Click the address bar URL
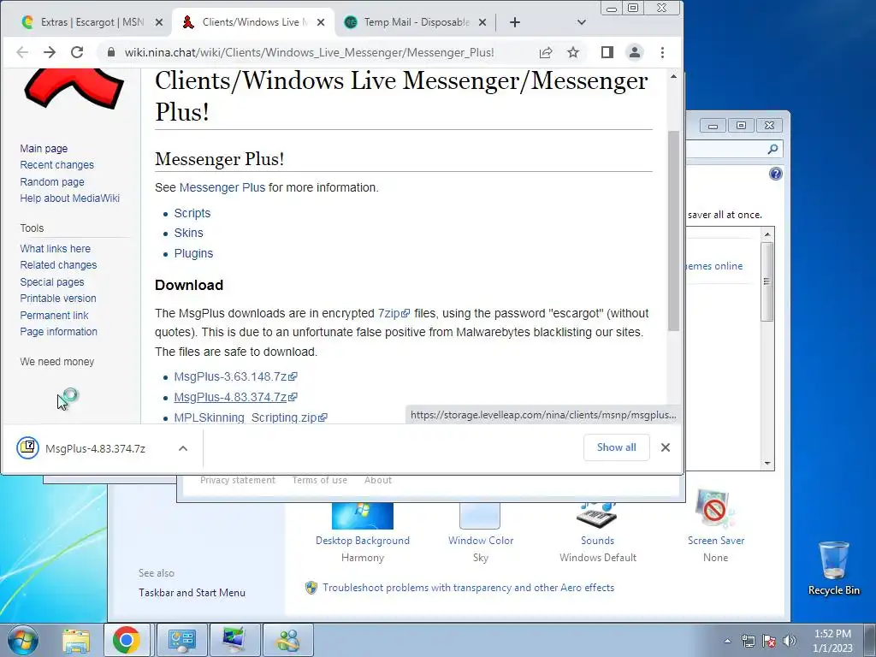 click(309, 52)
